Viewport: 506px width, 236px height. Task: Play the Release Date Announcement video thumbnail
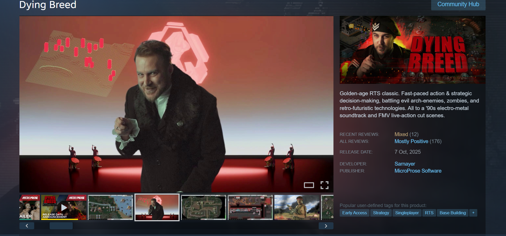coord(64,207)
